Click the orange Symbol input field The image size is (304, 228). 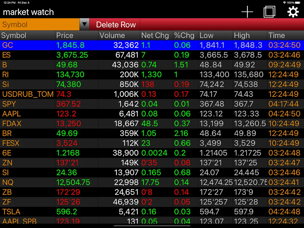pyautogui.click(x=40, y=25)
